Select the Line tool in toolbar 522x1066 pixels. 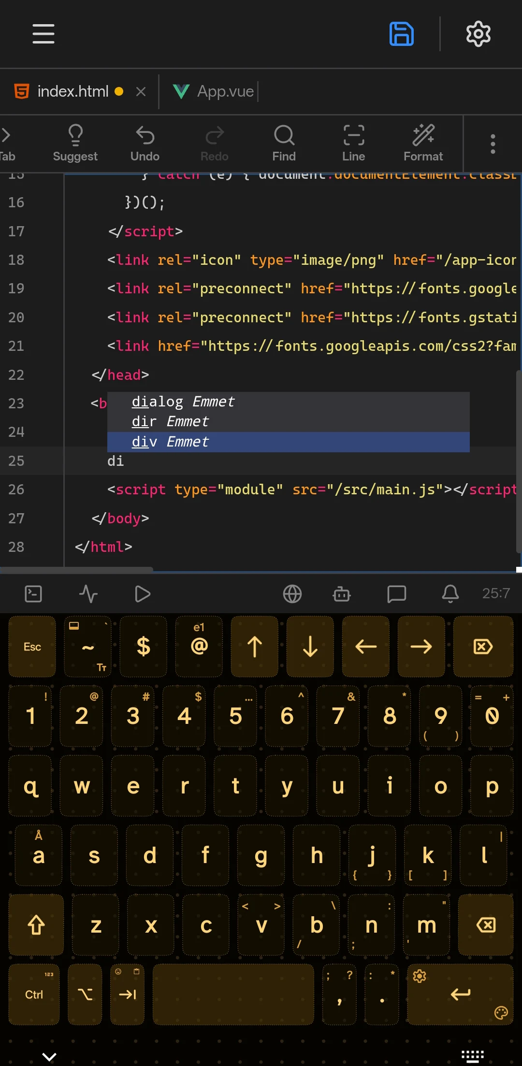point(354,144)
